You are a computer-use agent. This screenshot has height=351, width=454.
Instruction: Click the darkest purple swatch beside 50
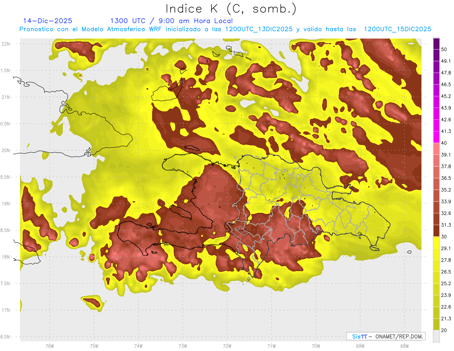(436, 44)
